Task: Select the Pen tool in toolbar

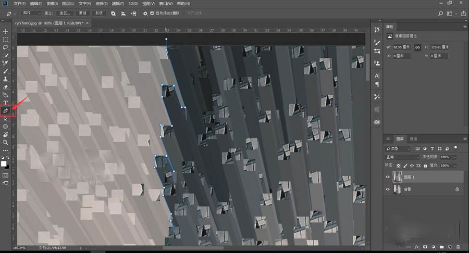Action: (6, 110)
